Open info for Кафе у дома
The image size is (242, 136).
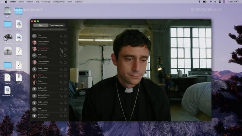(x=65, y=69)
